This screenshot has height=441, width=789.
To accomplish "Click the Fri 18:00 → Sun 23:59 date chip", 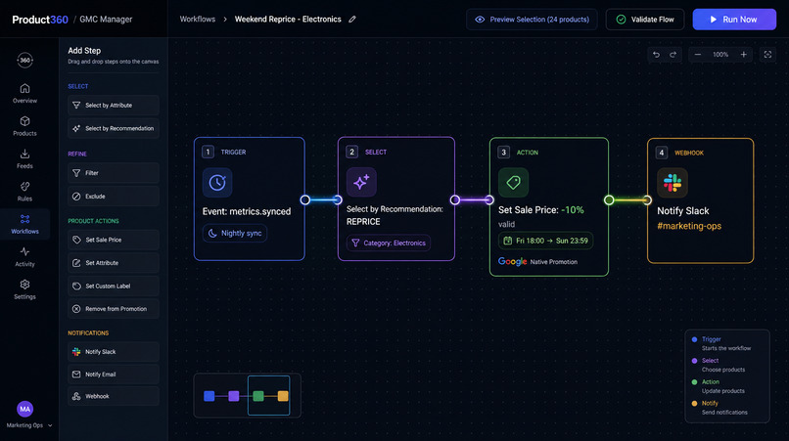I will coord(546,241).
